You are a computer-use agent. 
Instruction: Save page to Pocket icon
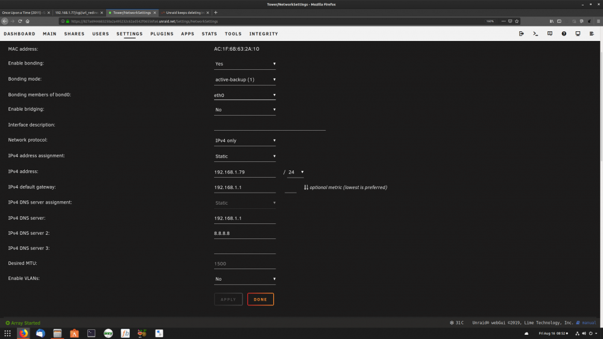pos(510,21)
